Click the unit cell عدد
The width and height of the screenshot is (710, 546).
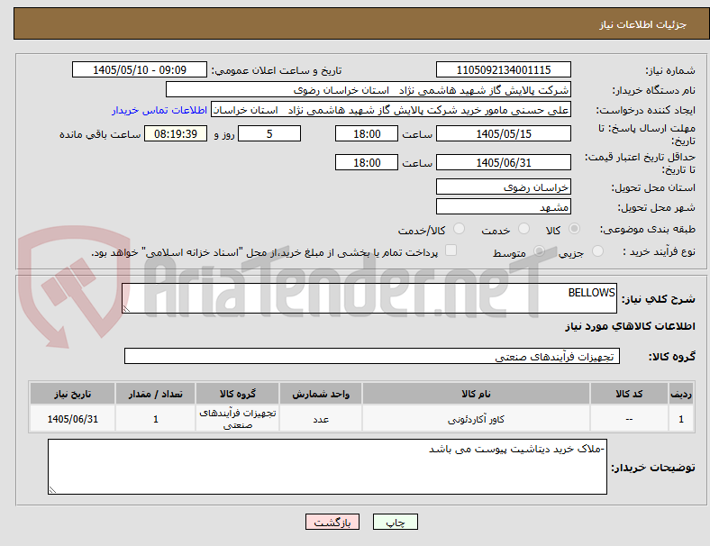(x=321, y=419)
